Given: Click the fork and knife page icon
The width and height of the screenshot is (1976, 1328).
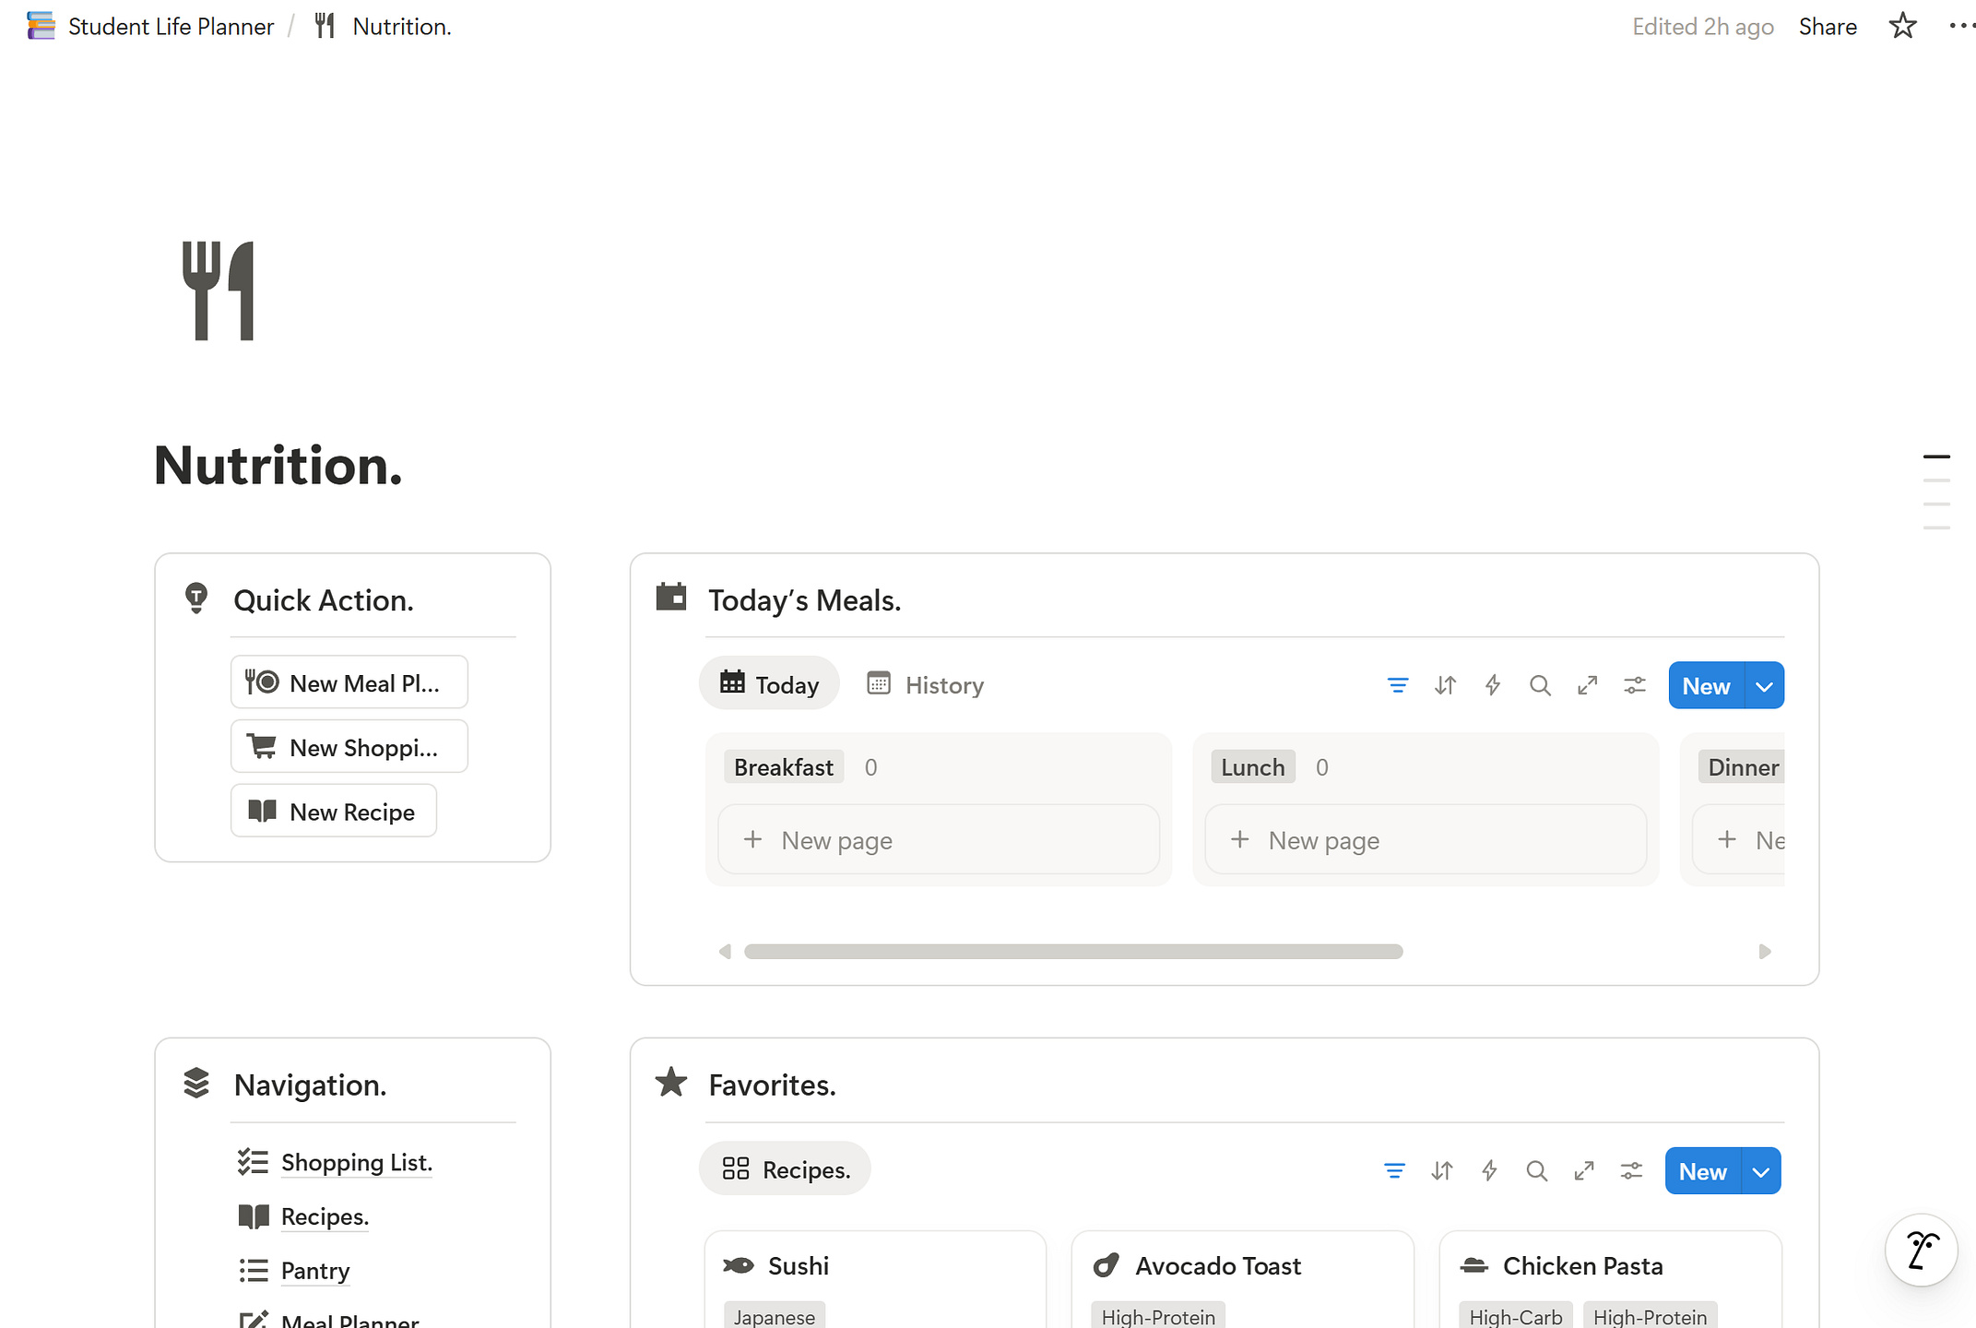Looking at the screenshot, I should (x=219, y=290).
